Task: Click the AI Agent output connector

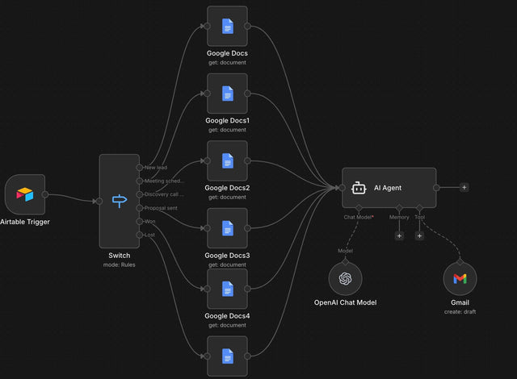Action: [x=436, y=188]
